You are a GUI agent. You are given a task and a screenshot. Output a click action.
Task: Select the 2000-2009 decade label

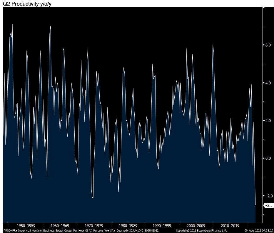click(x=196, y=226)
